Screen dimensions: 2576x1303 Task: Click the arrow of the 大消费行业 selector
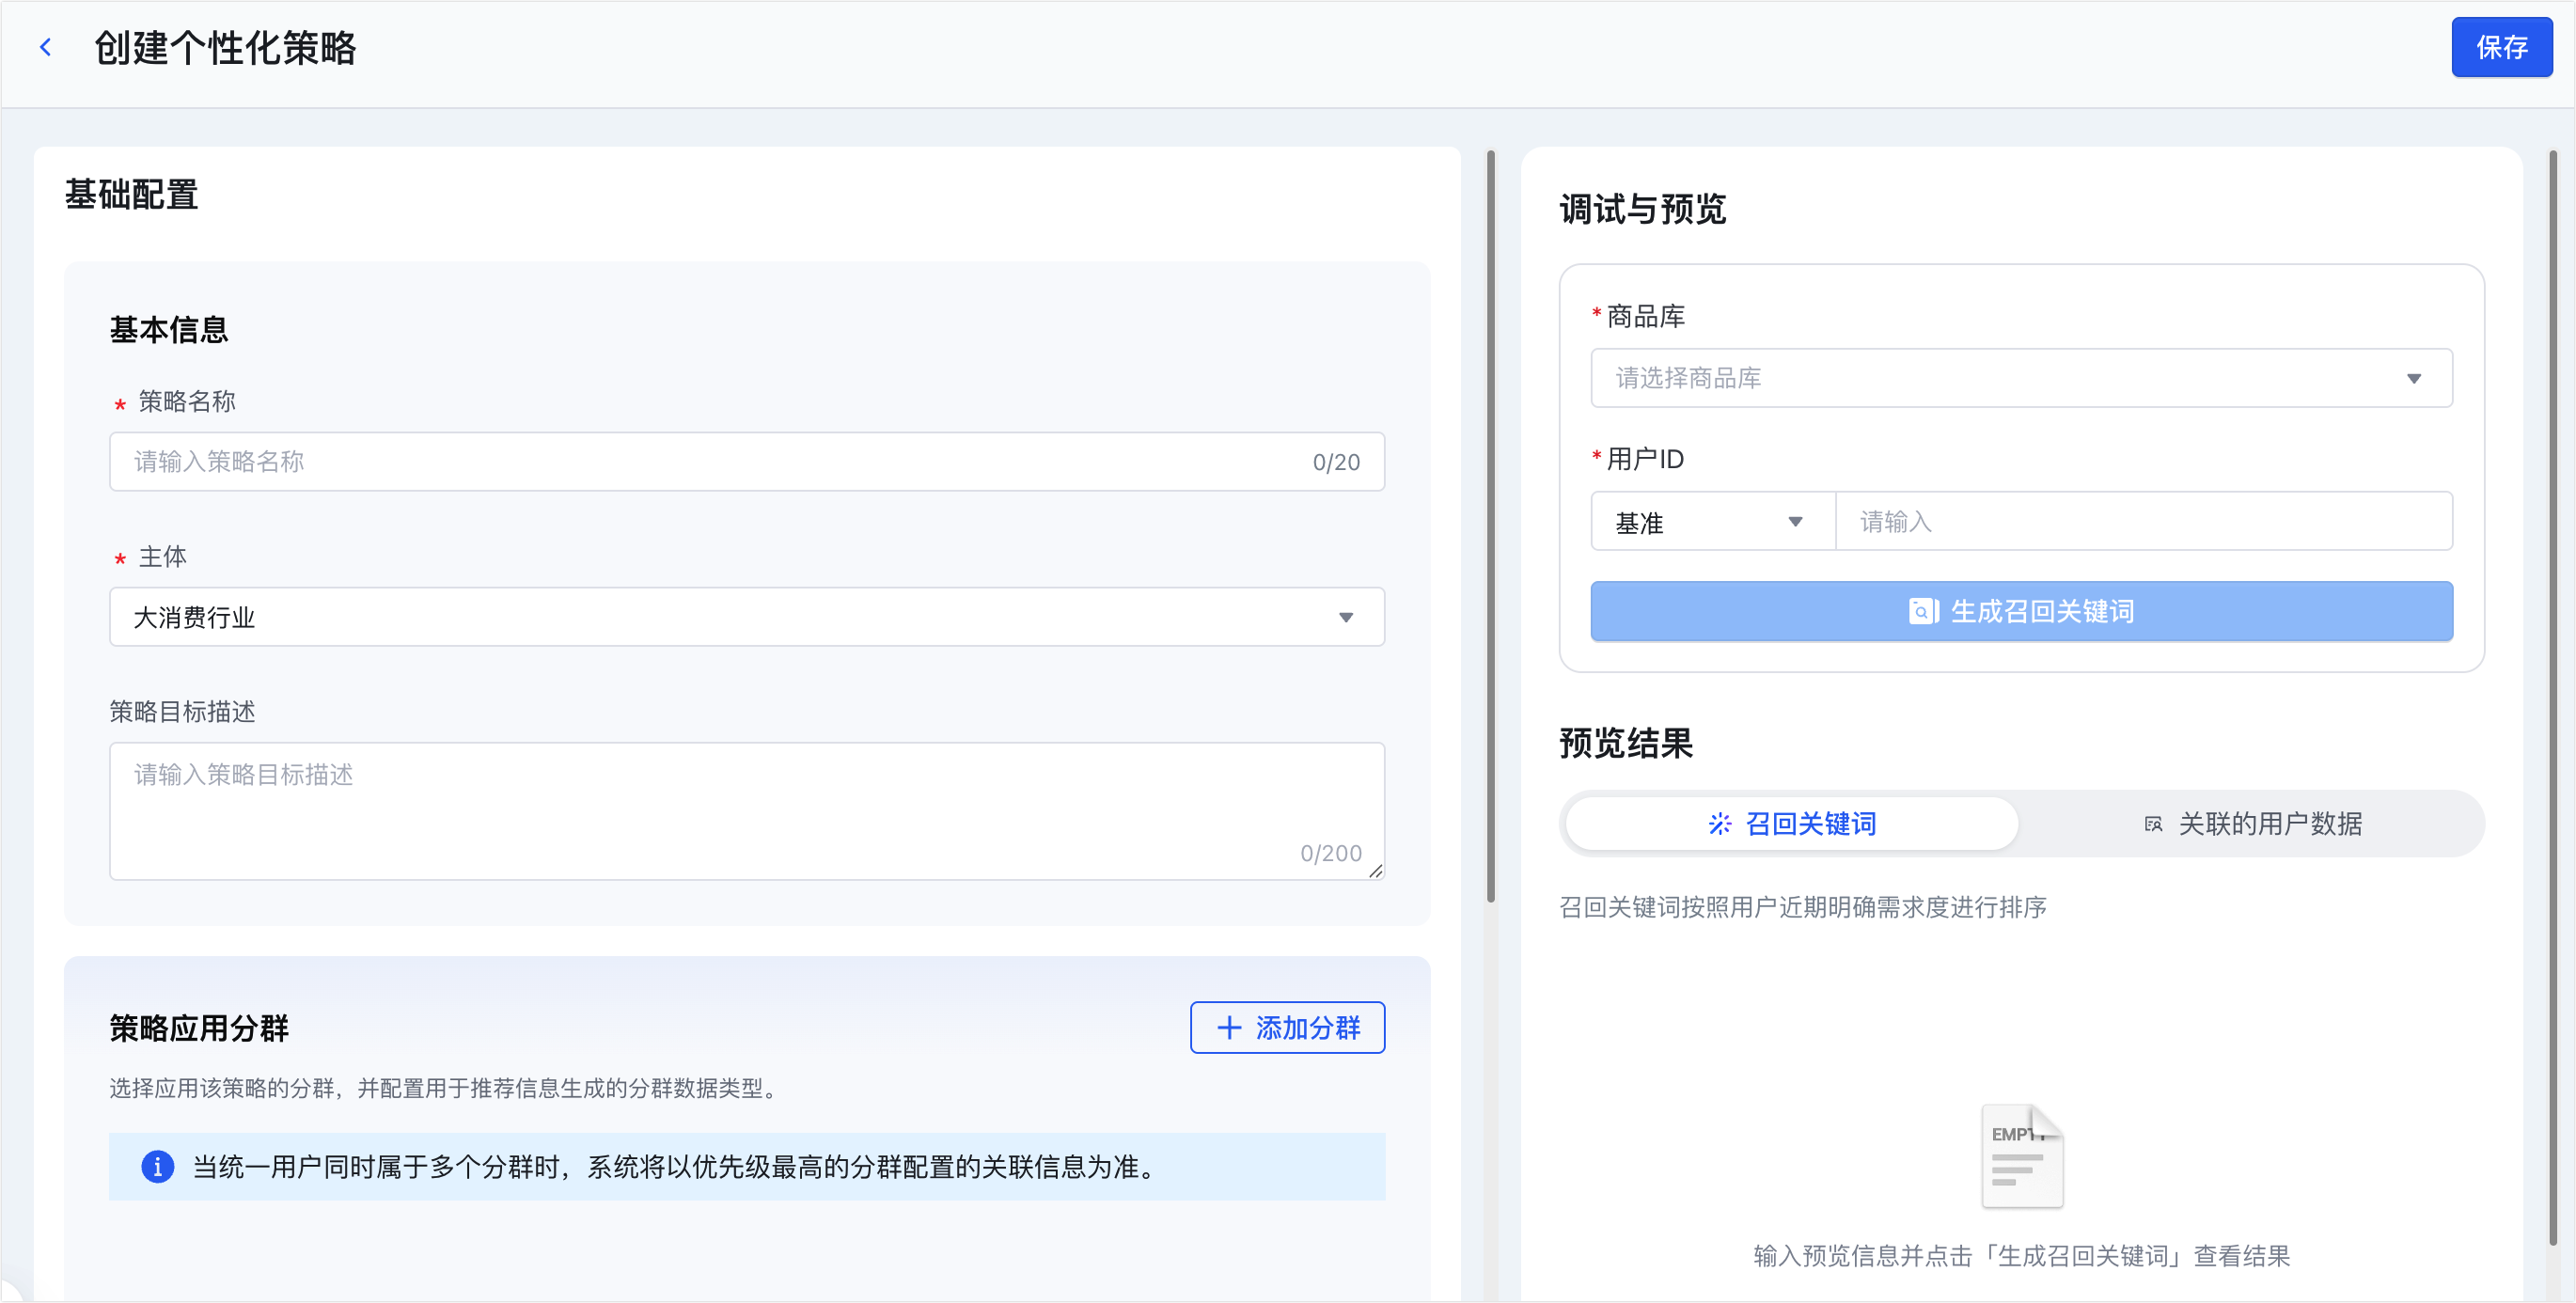pyautogui.click(x=1346, y=618)
